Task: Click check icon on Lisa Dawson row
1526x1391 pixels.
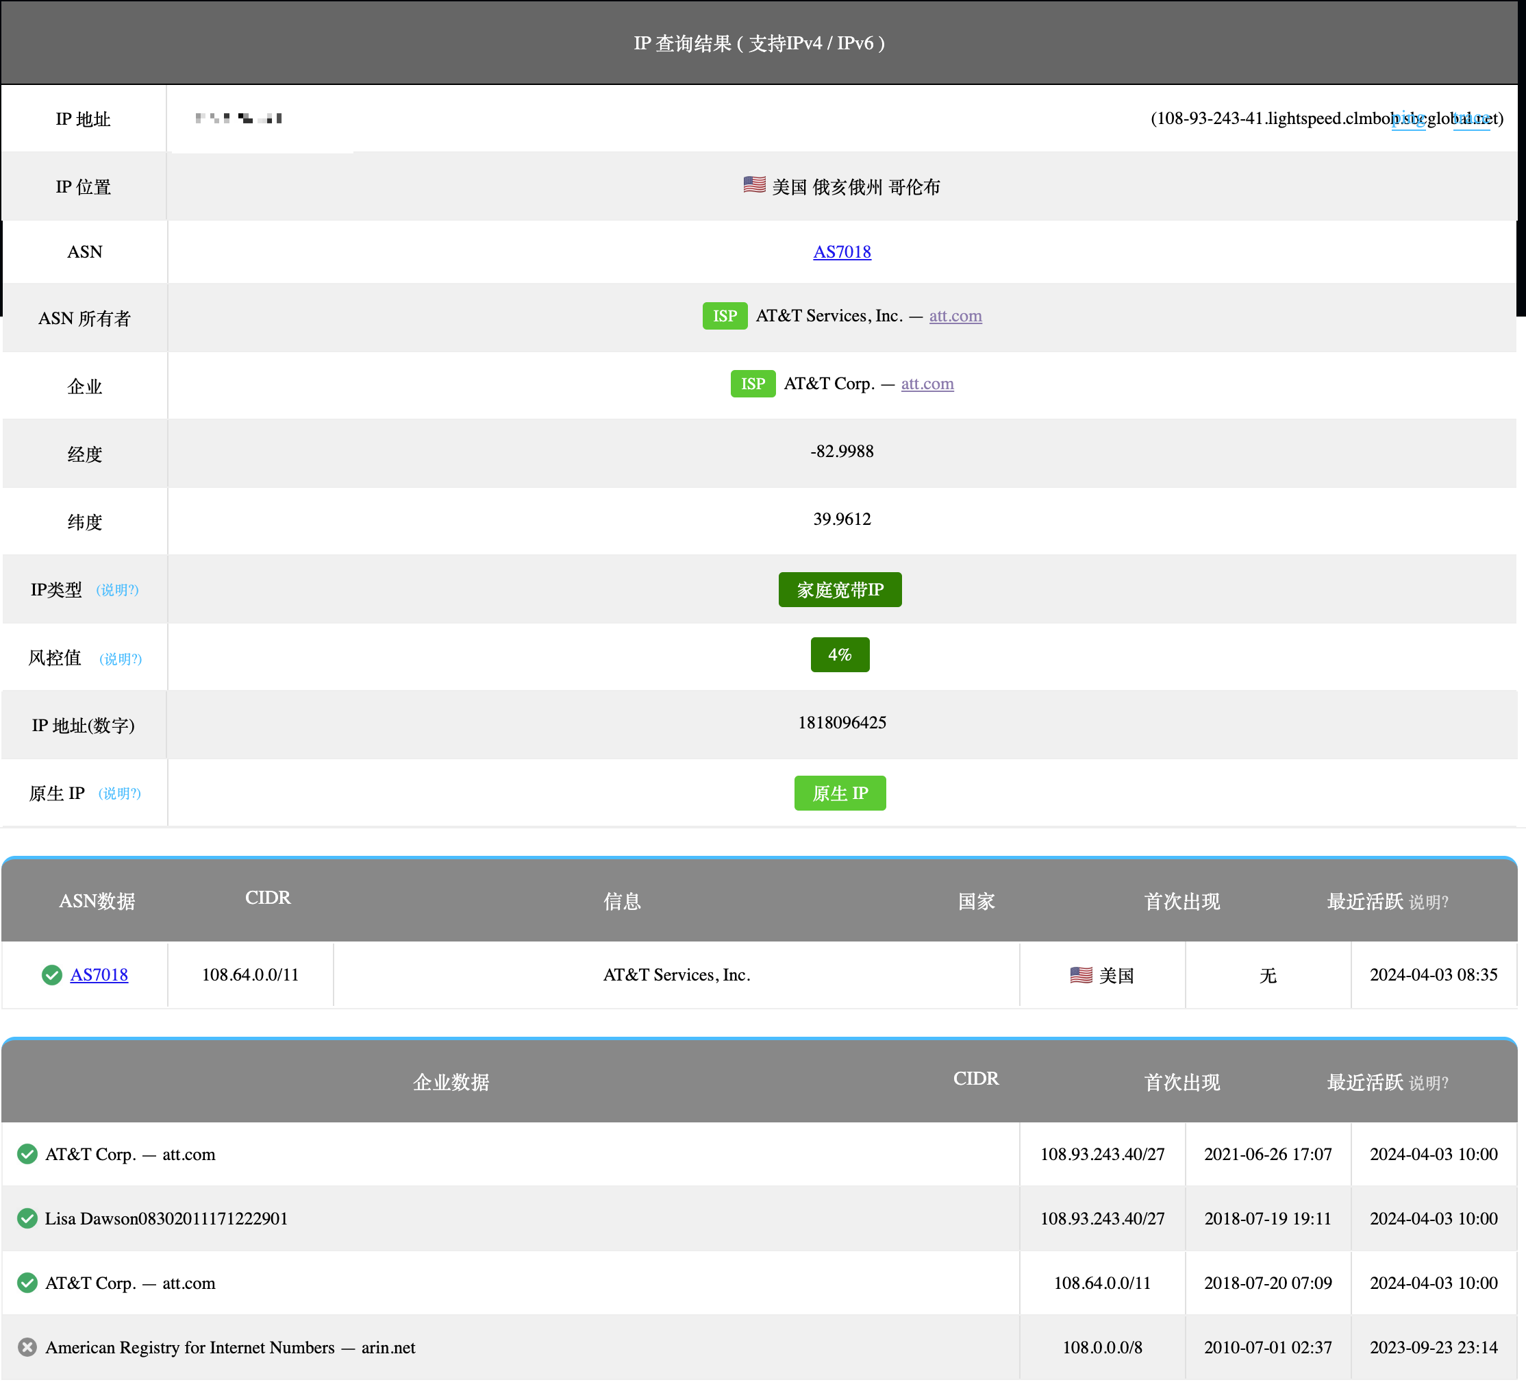Action: [27, 1218]
